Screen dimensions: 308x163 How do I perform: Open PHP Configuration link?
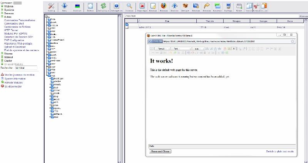pyautogui.click(x=14, y=40)
